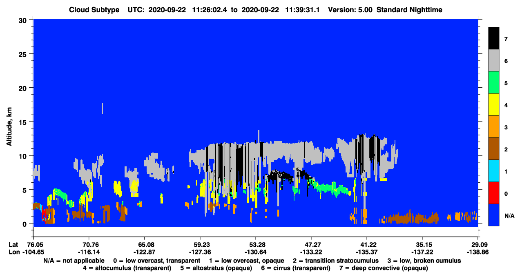
Task: Click longitude value -135.37
Action: pos(366,252)
